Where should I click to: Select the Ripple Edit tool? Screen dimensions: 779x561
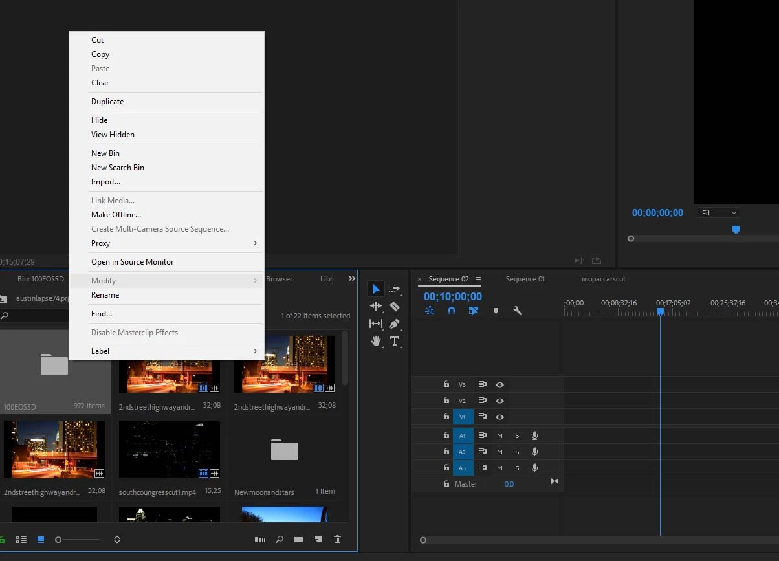point(376,306)
